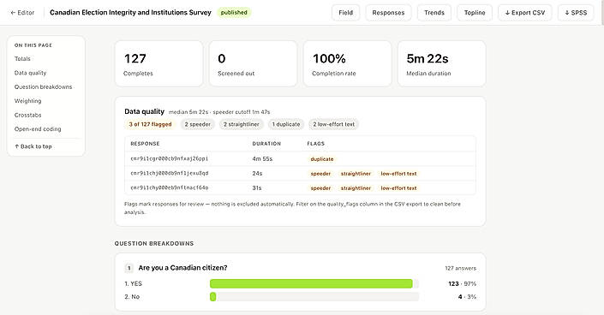Click the No answer progress bar
The image size is (604, 315).
[314, 296]
